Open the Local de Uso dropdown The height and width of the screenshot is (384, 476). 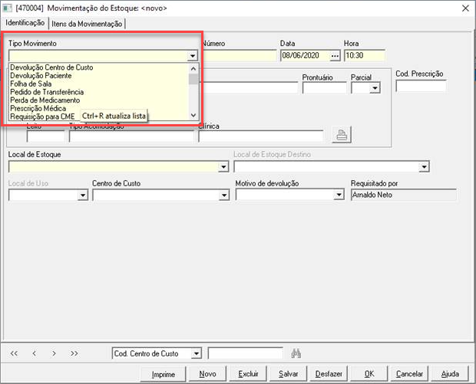pos(83,195)
